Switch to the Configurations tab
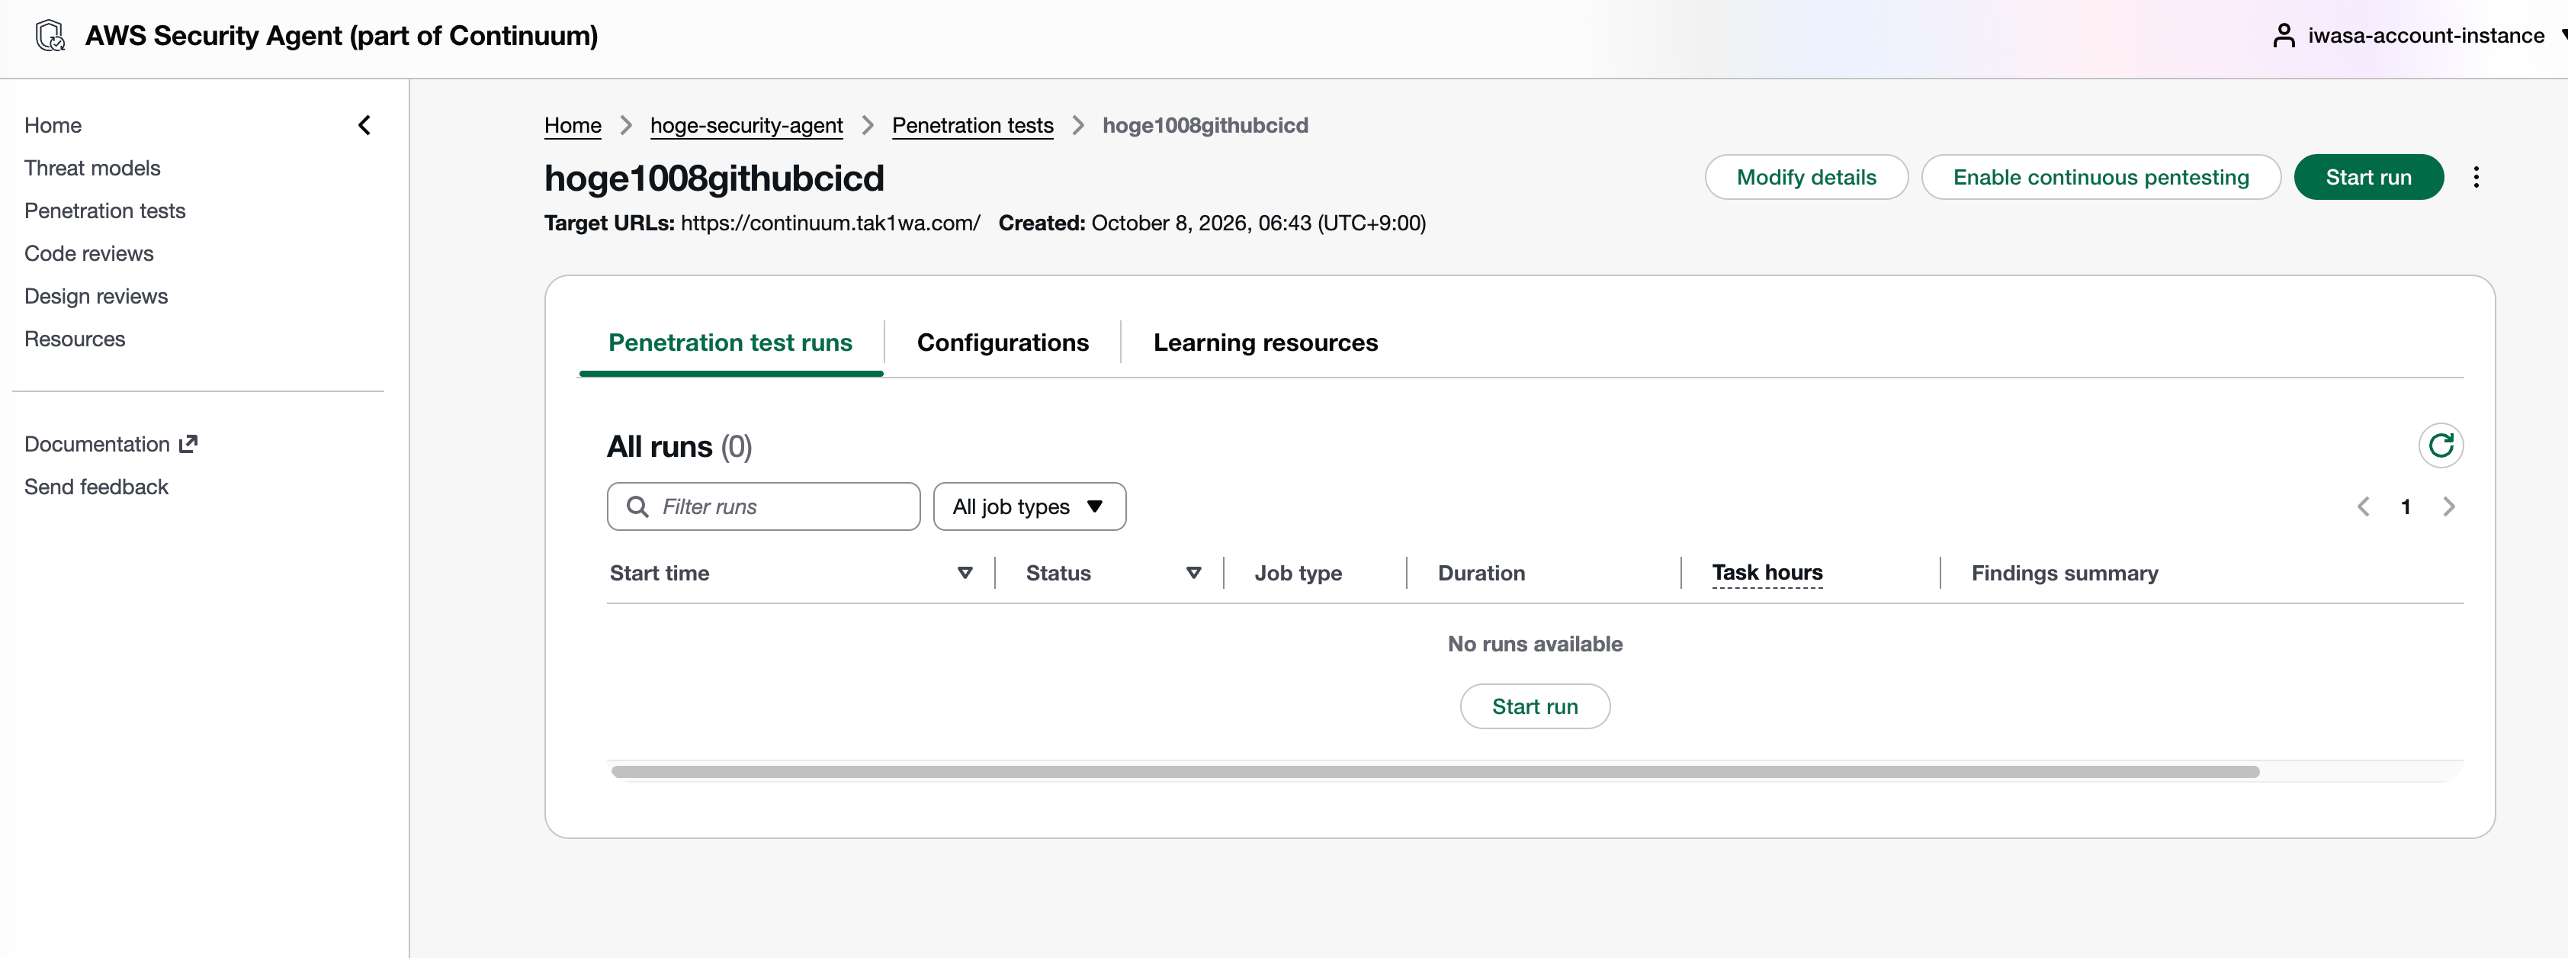 (x=1002, y=343)
